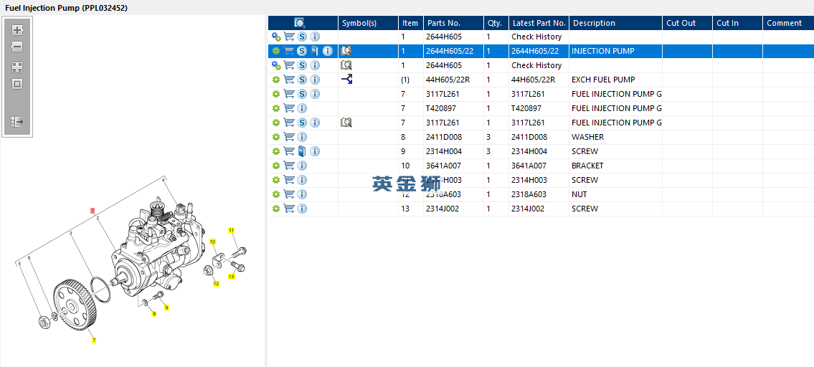The height and width of the screenshot is (367, 814).
Task: Open info for WASHER 2411D008
Action: tap(302, 137)
